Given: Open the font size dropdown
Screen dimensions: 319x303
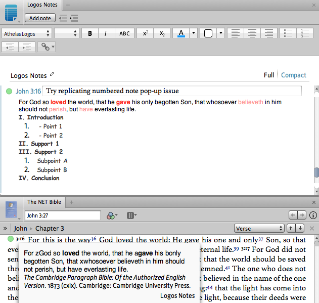Looking at the screenshot, I should click(x=67, y=33).
